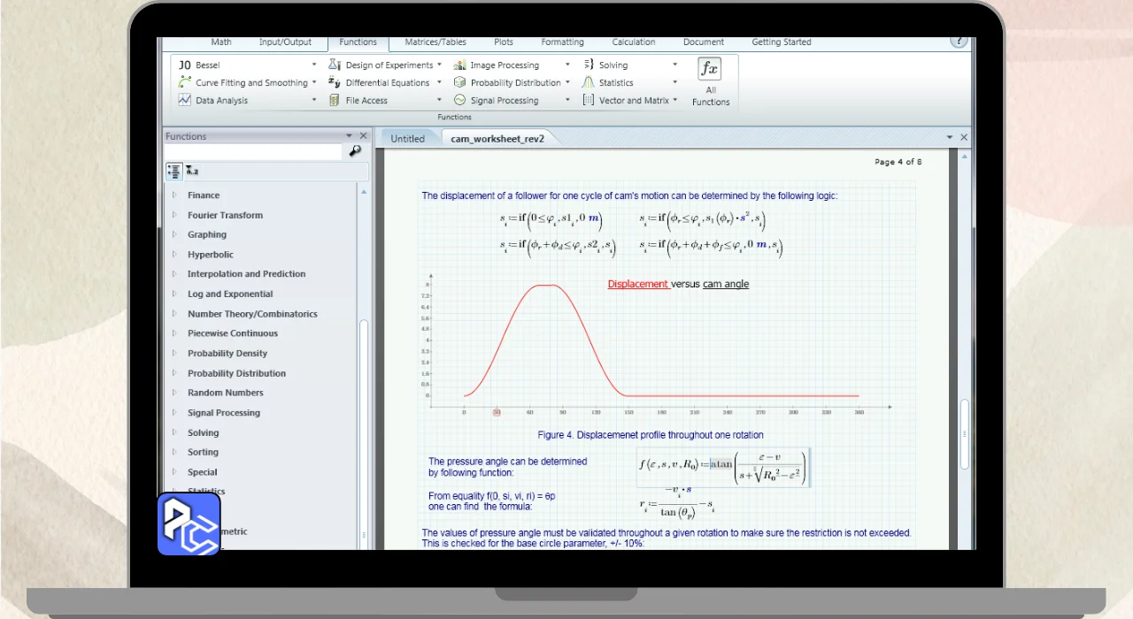Toggle alphabetical sort view in Functions panel
1133x619 pixels.
[192, 171]
